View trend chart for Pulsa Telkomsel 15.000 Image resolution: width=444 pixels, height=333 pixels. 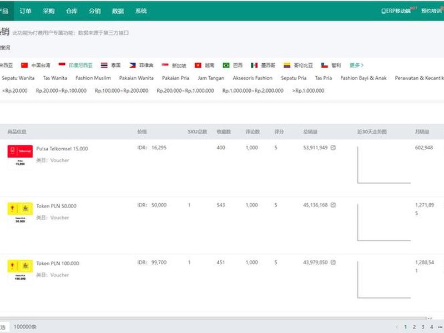[x=384, y=165]
